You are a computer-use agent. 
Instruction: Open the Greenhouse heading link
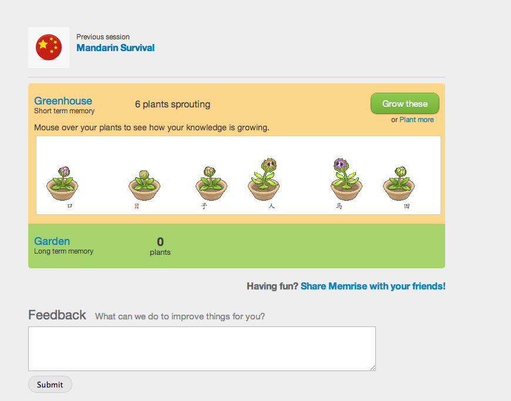point(63,101)
